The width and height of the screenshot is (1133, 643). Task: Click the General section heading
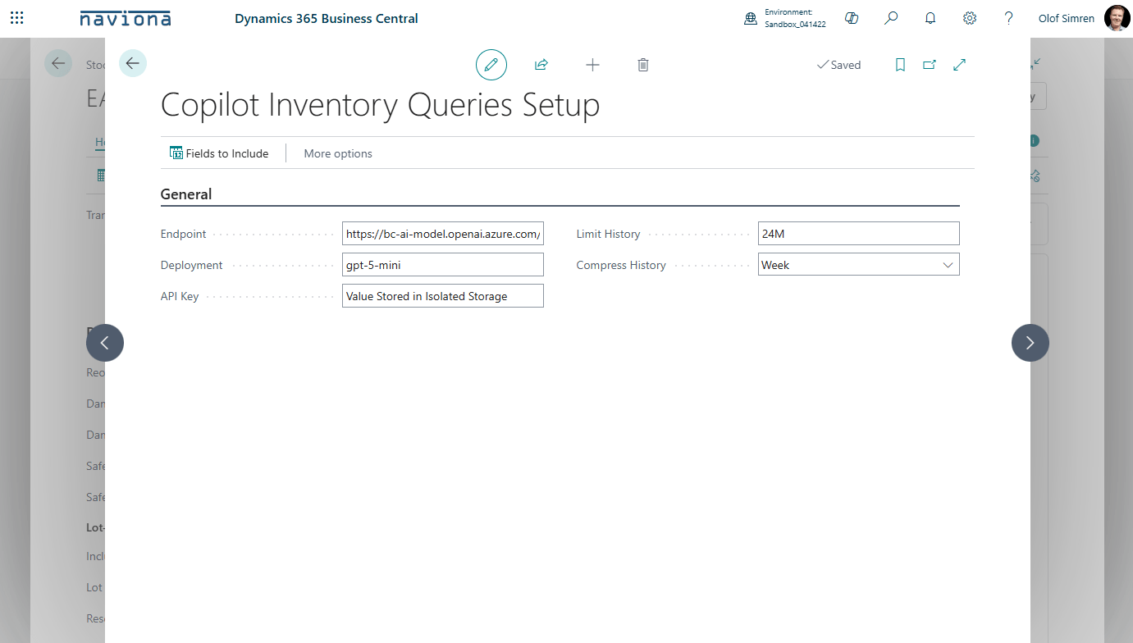186,194
